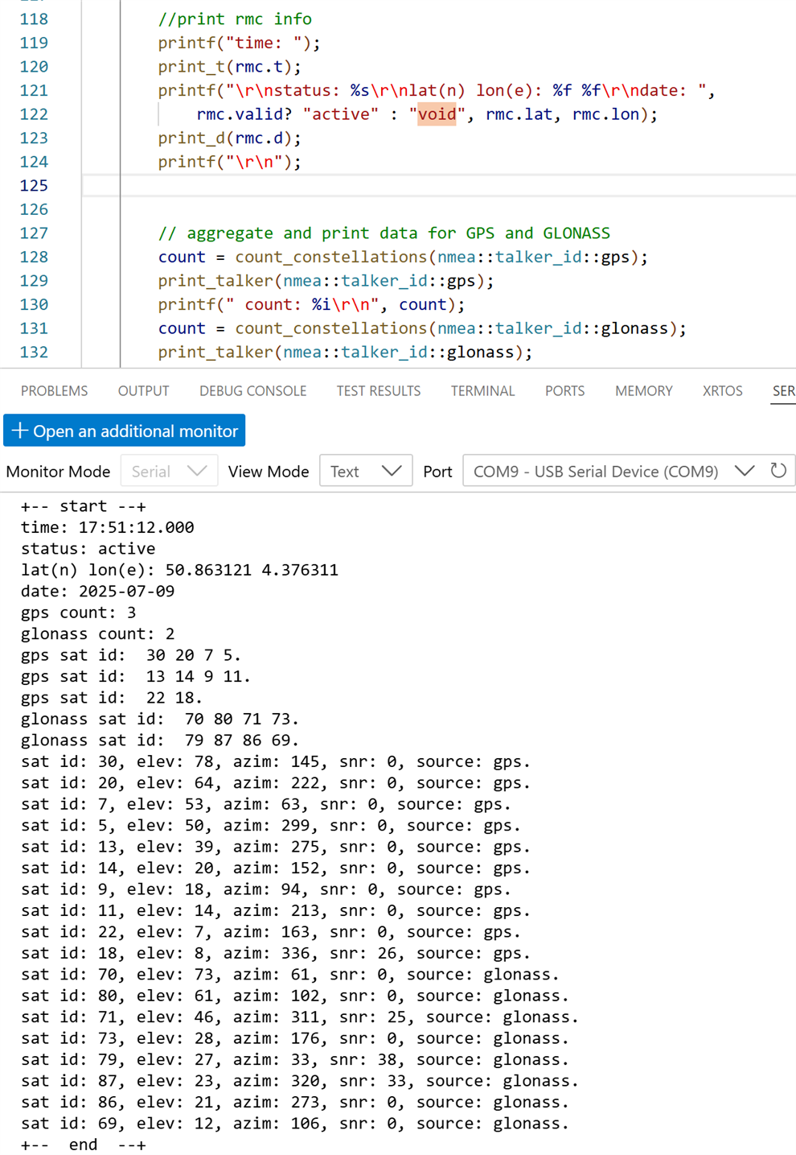
Task: Switch to the PROBLEMS tab
Action: pos(54,391)
